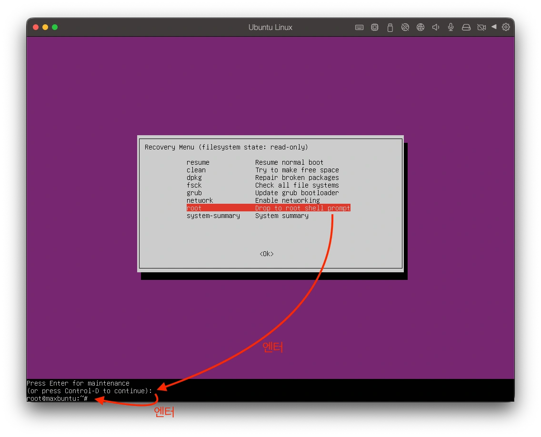Select the highlighted root entry

coord(269,208)
